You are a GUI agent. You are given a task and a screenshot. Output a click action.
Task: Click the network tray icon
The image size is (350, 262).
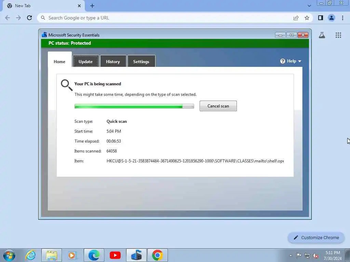click(x=307, y=256)
